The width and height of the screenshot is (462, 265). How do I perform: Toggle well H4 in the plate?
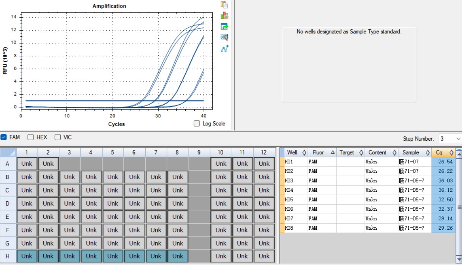(91, 256)
